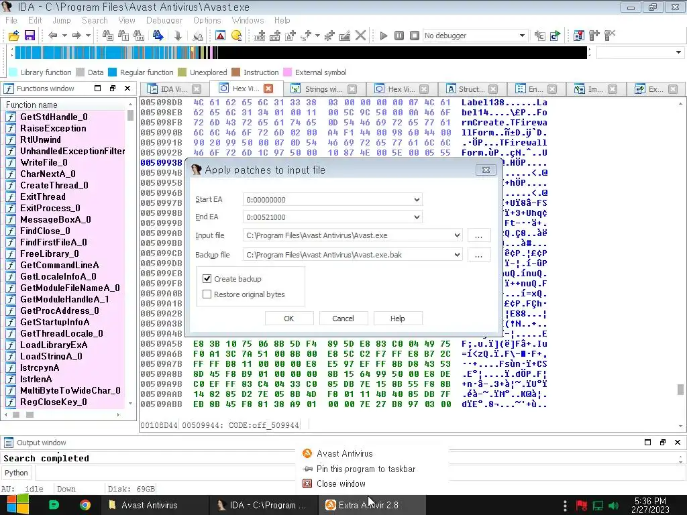Click the hex view vertical scrollbar thumb
Image resolution: width=687 pixels, height=515 pixels.
point(680,390)
